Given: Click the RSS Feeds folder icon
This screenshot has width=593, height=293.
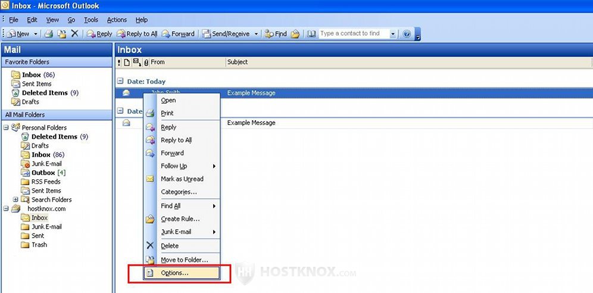Looking at the screenshot, I should point(26,182).
